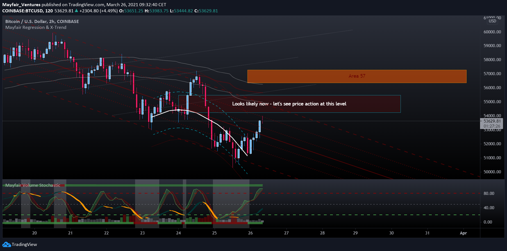Click the Mayfair_Ventures author name

[x=21, y=5]
